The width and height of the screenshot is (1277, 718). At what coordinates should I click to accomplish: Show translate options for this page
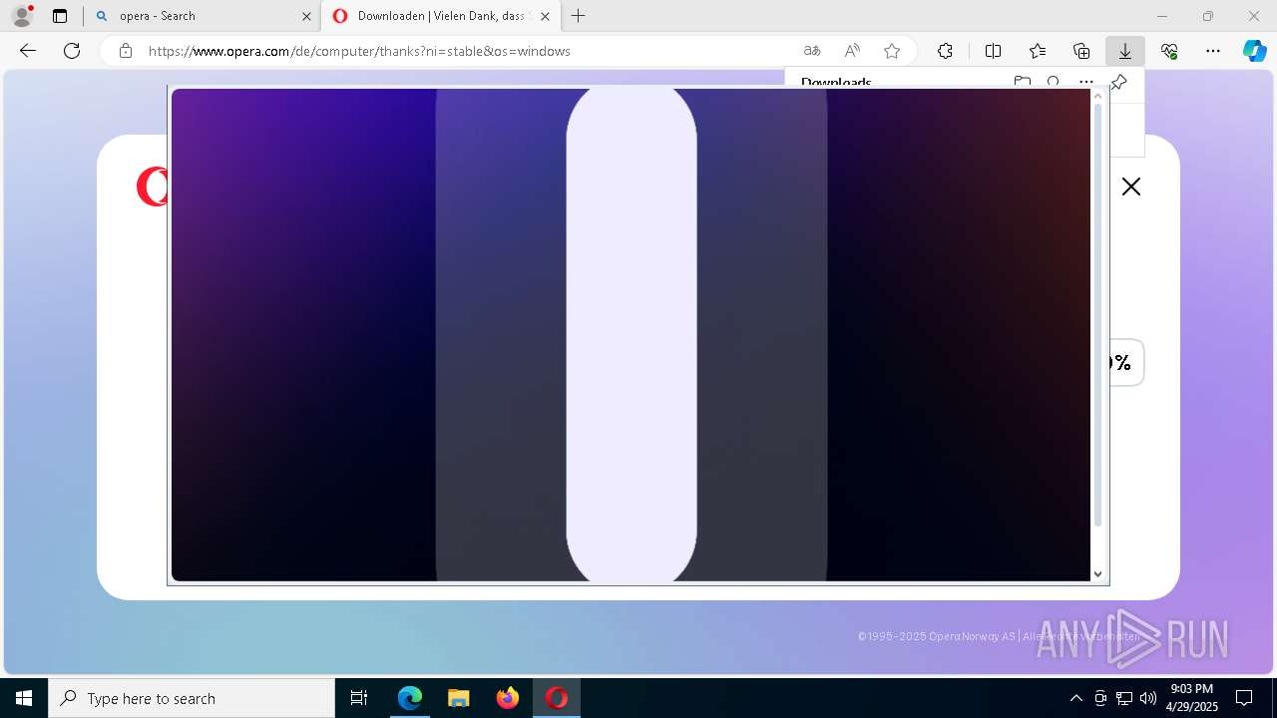812,51
